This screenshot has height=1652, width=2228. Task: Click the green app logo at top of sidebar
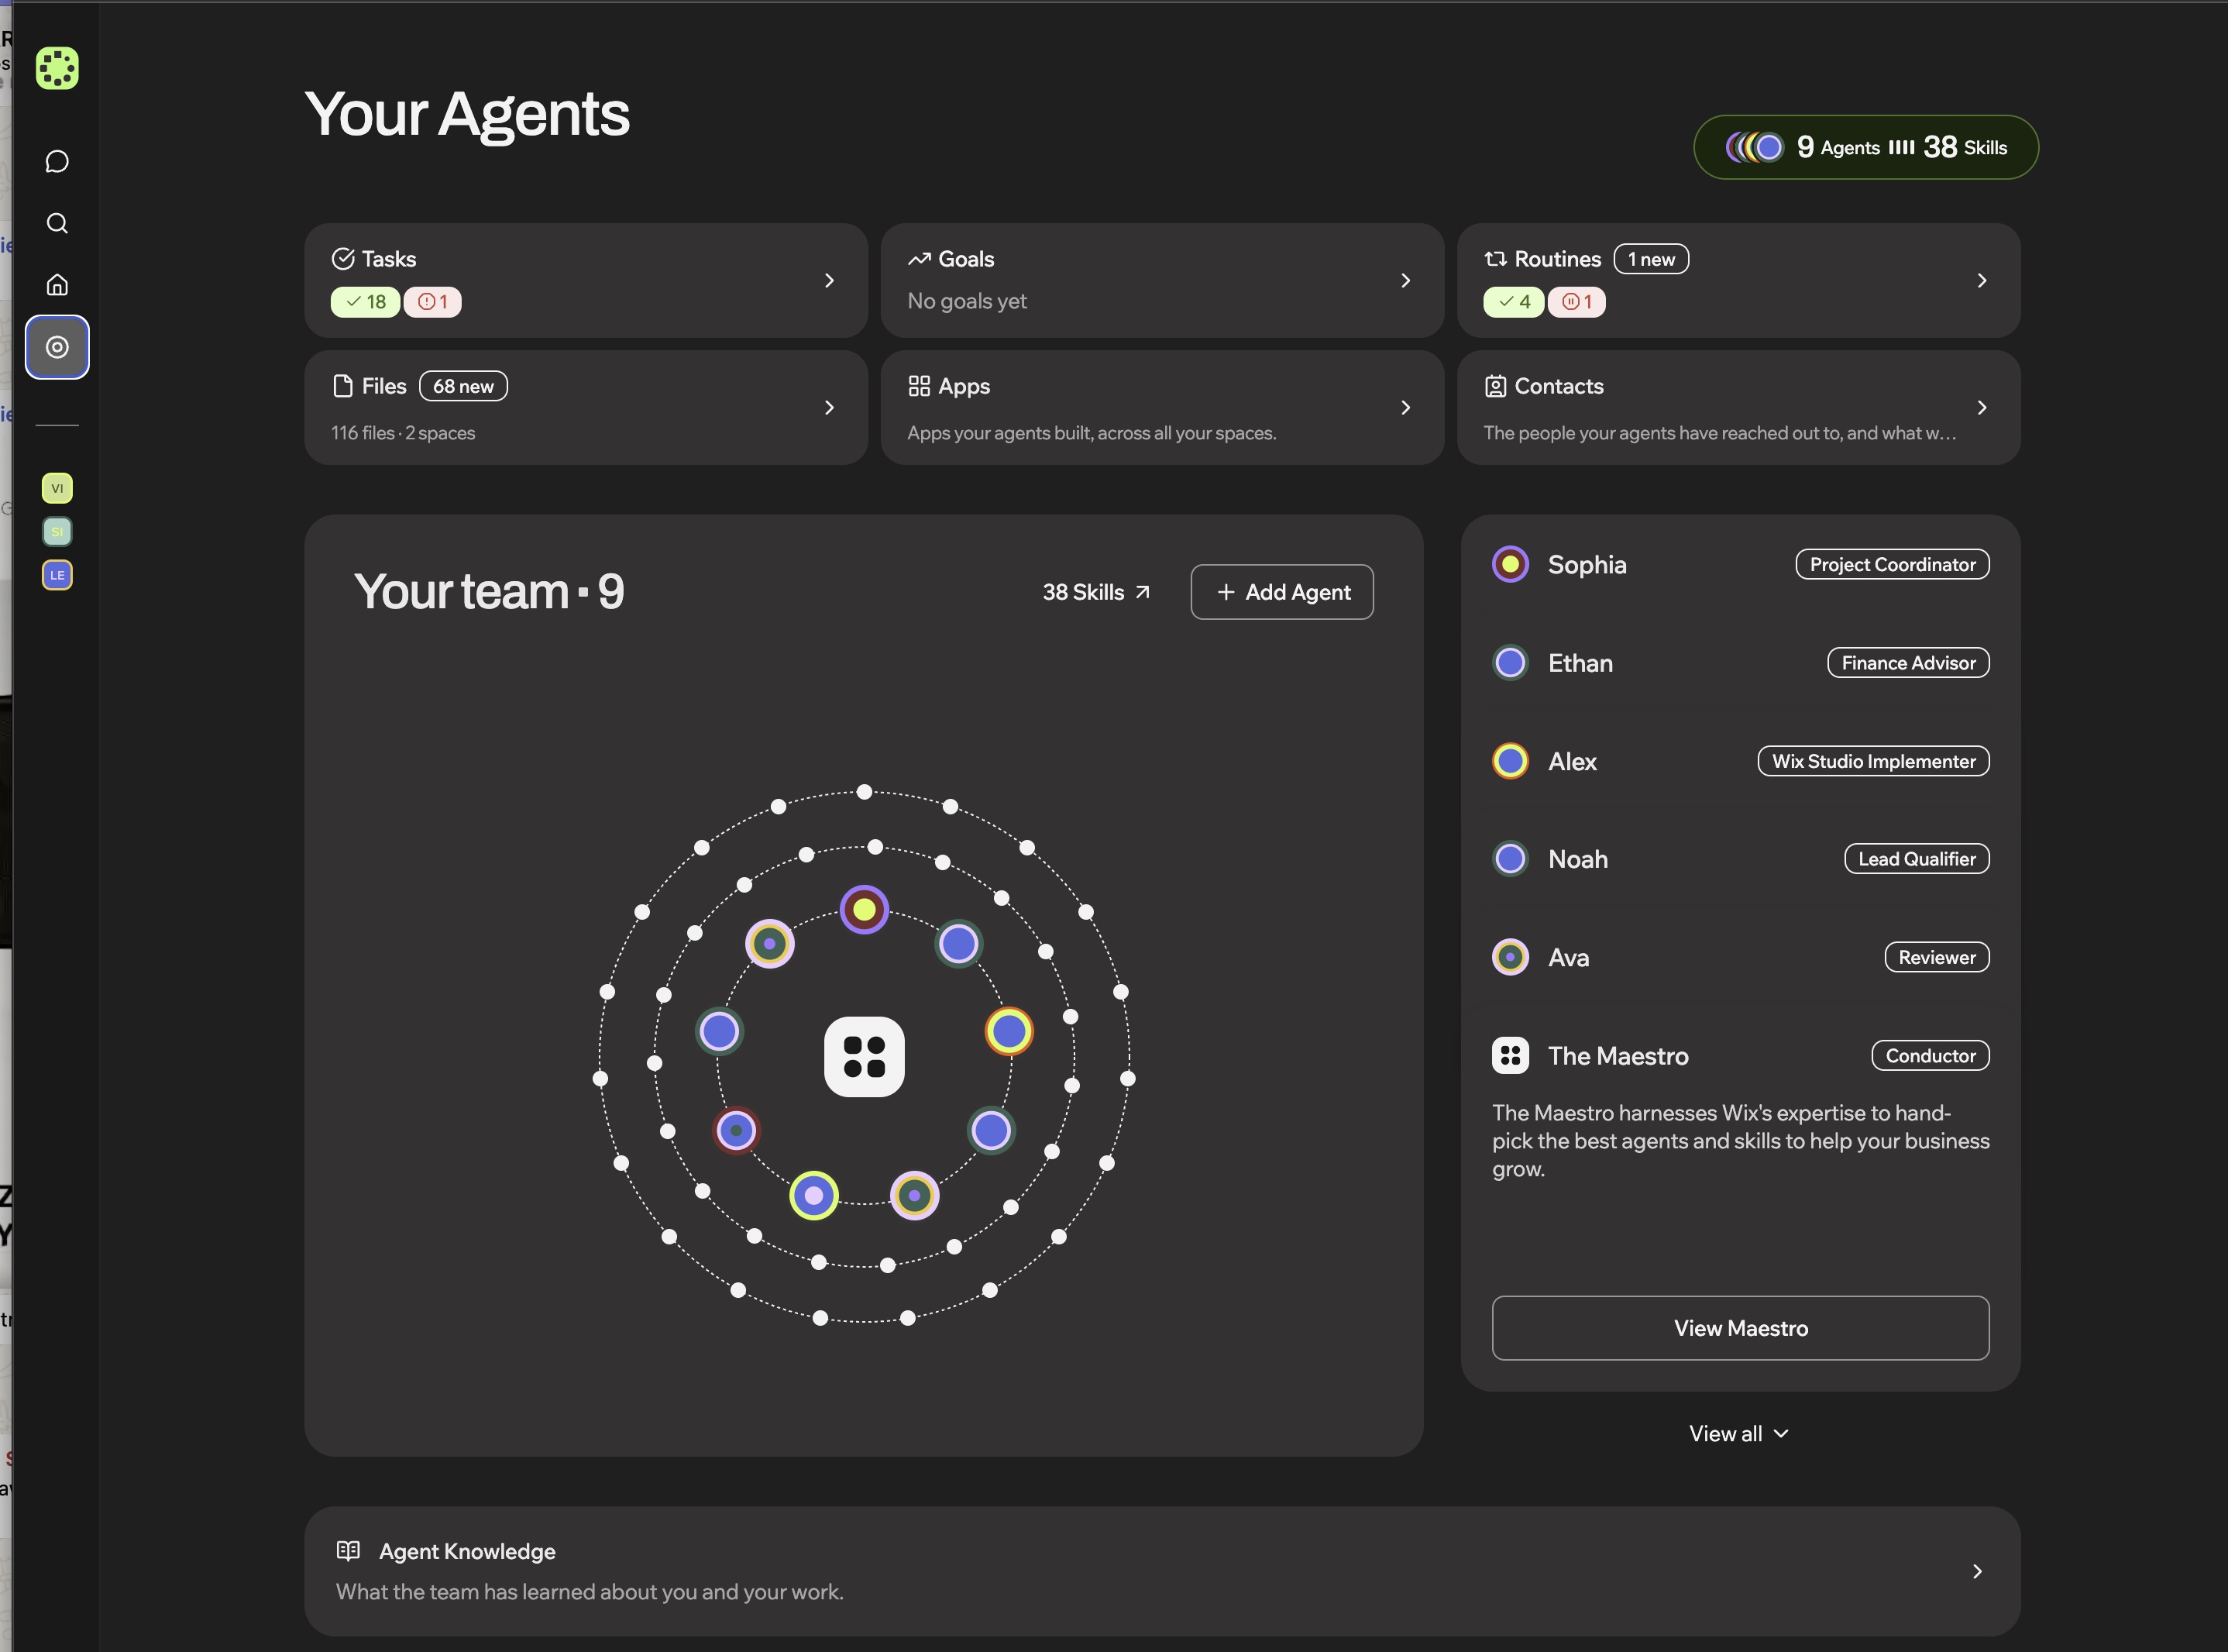tap(57, 68)
